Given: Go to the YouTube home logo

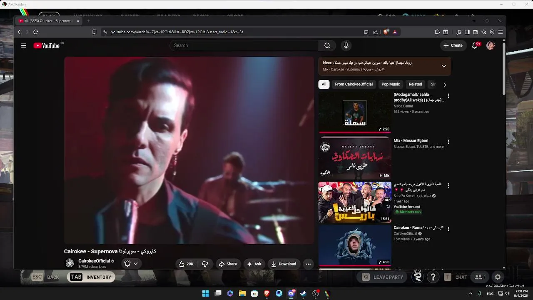Looking at the screenshot, I should (x=47, y=45).
